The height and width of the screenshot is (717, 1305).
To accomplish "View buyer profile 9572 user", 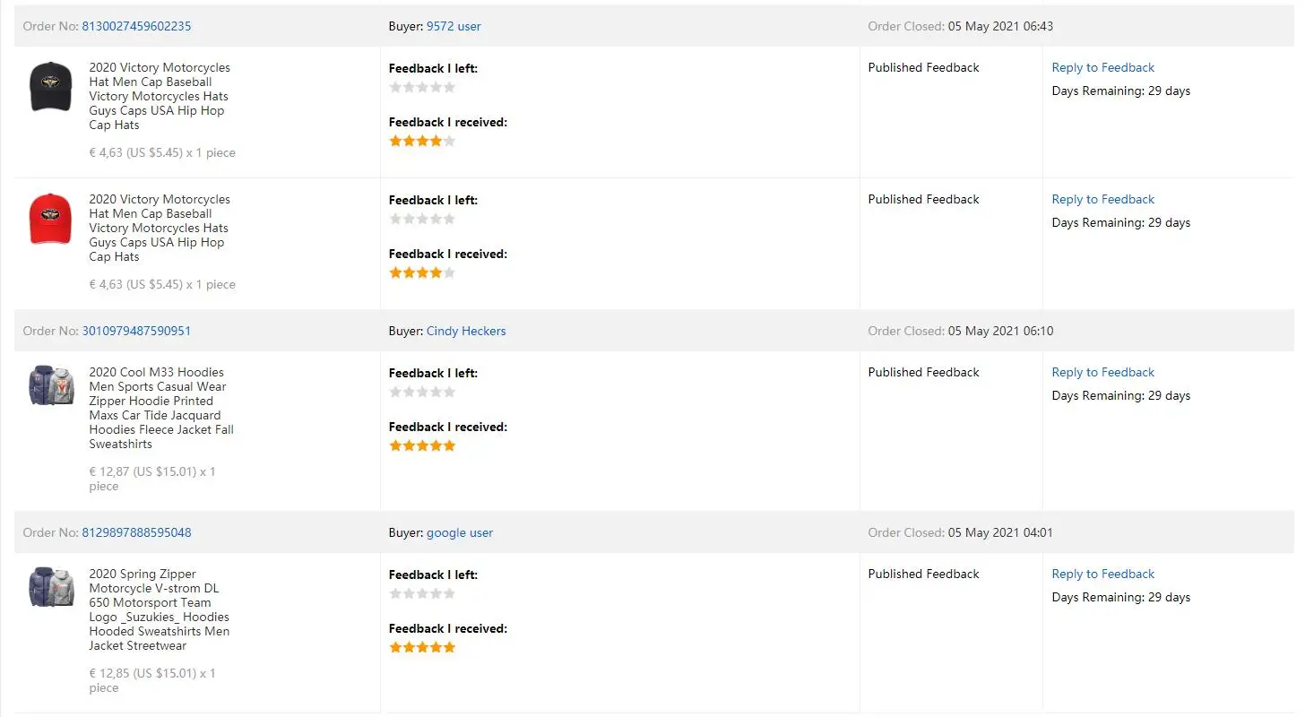I will [454, 26].
